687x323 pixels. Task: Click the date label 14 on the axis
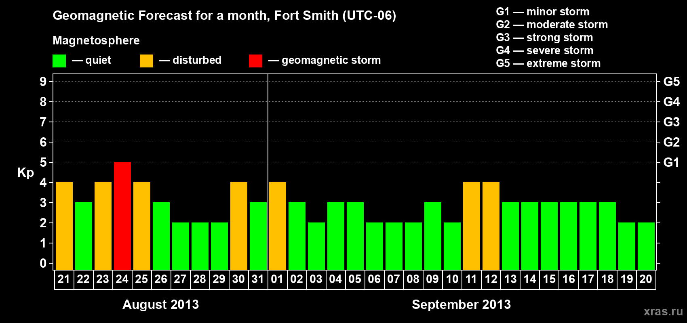(x=529, y=279)
